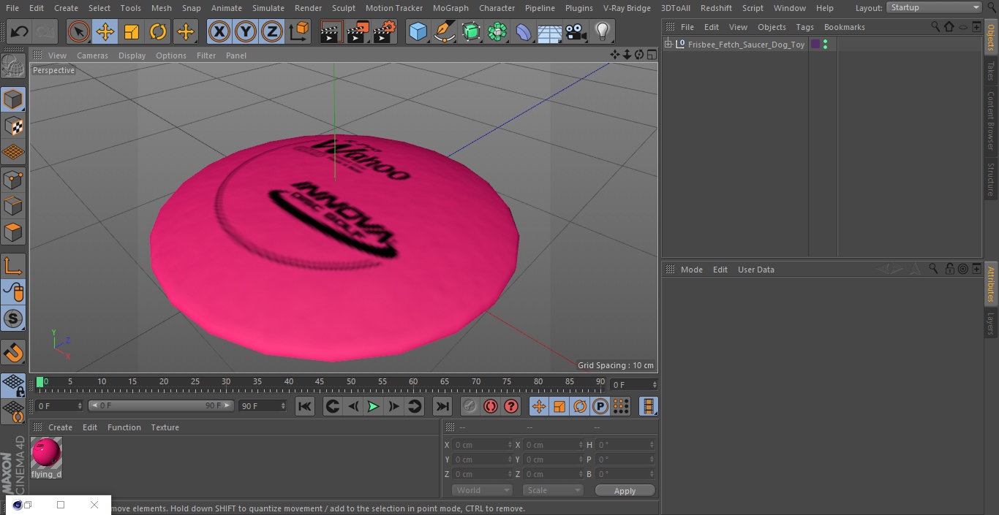Toggle Z axis lock

[272, 32]
